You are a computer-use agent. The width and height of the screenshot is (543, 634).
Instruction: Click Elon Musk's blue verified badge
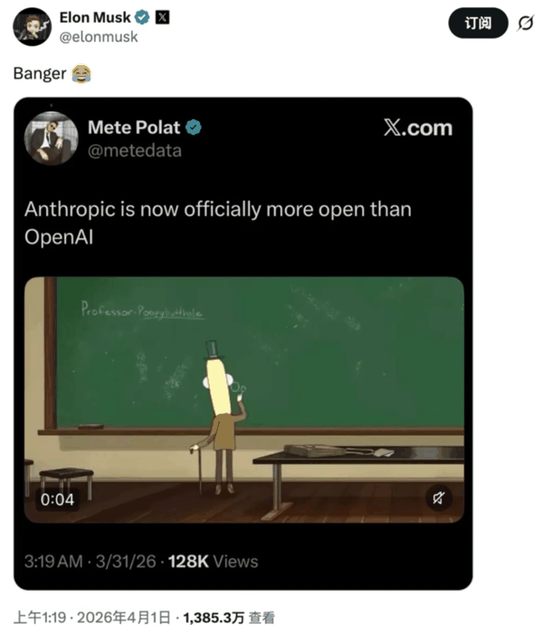142,17
